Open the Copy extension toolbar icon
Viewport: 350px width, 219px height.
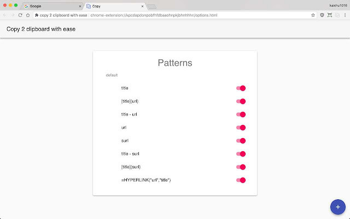pyautogui.click(x=337, y=15)
